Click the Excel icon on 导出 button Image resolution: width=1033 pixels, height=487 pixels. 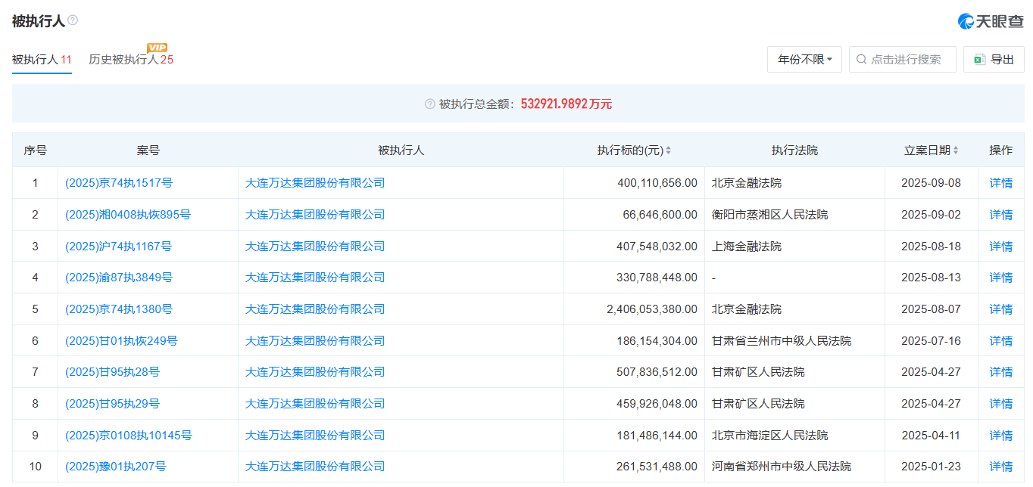[979, 59]
